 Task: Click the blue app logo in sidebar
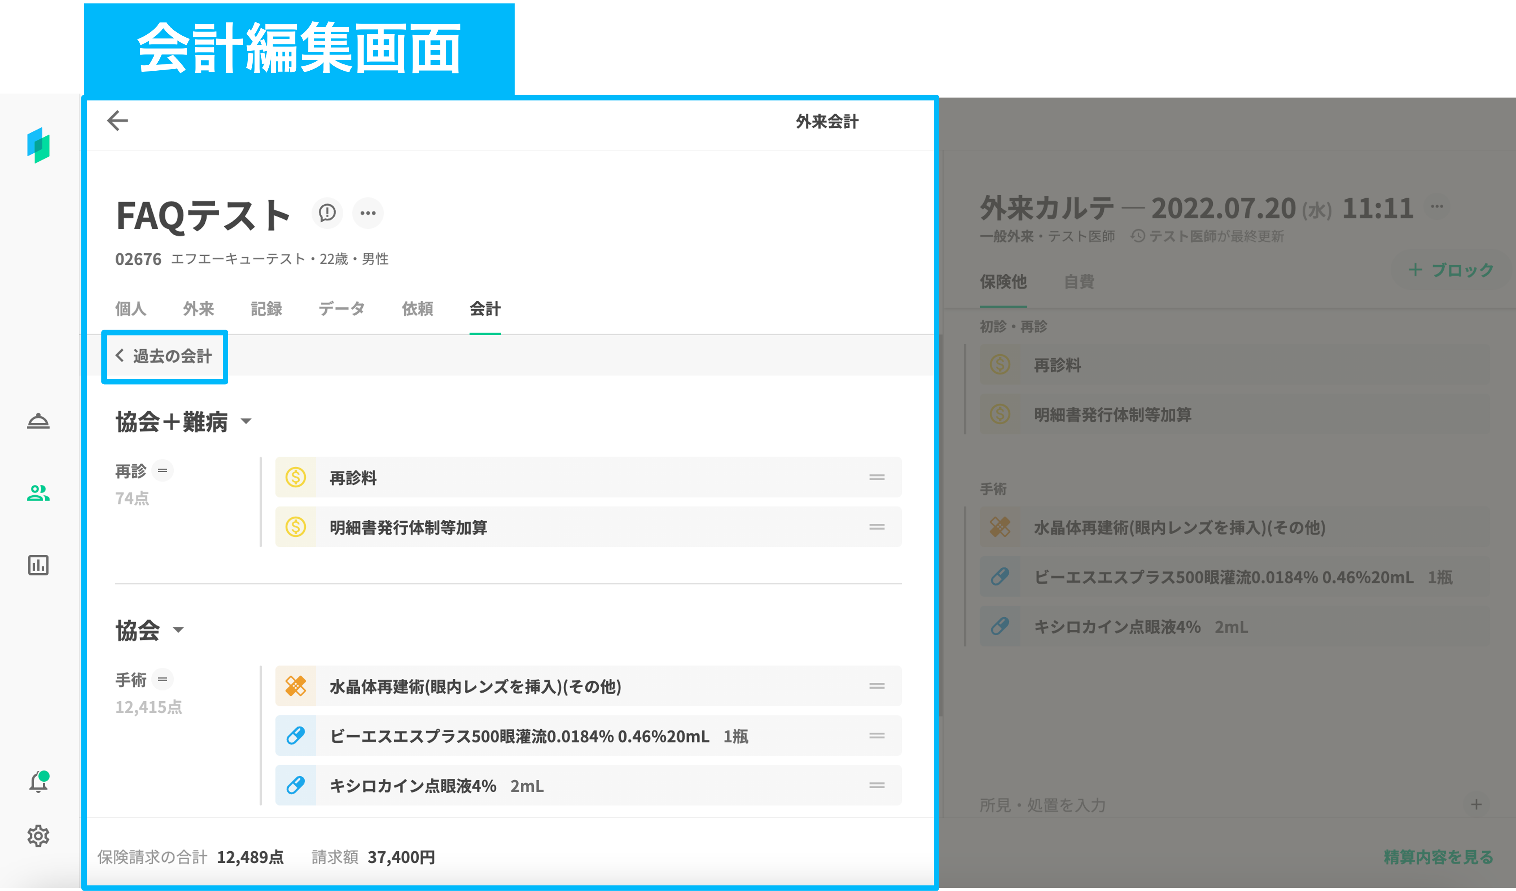click(38, 145)
